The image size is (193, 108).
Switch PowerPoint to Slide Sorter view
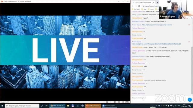[x=119, y=102]
